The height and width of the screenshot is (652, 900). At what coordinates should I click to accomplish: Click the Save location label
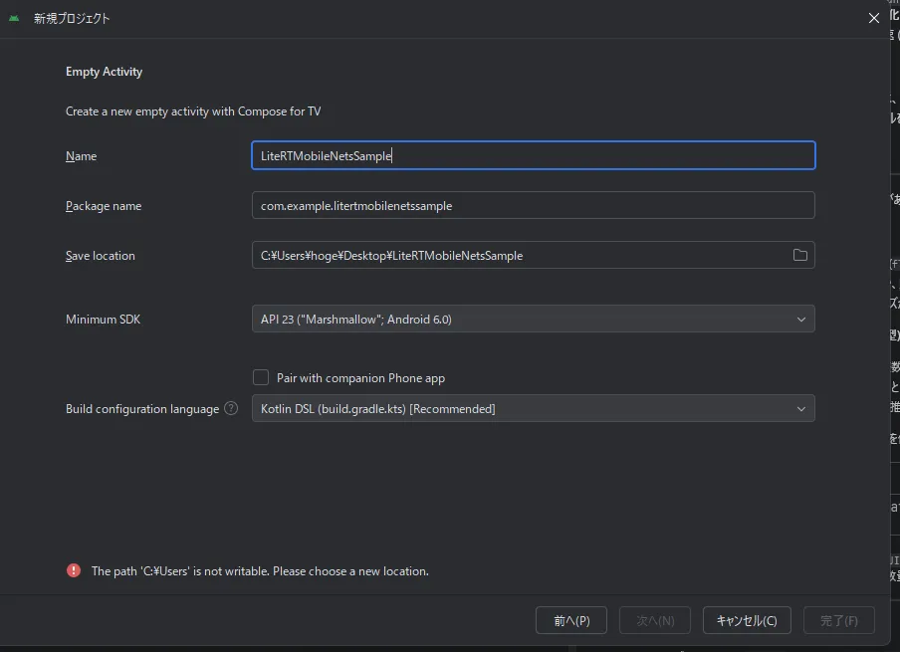pyautogui.click(x=100, y=256)
